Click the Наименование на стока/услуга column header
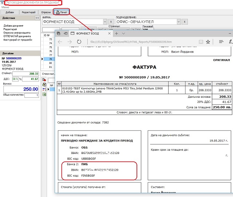233x197 pixels. pyautogui.click(x=115, y=84)
